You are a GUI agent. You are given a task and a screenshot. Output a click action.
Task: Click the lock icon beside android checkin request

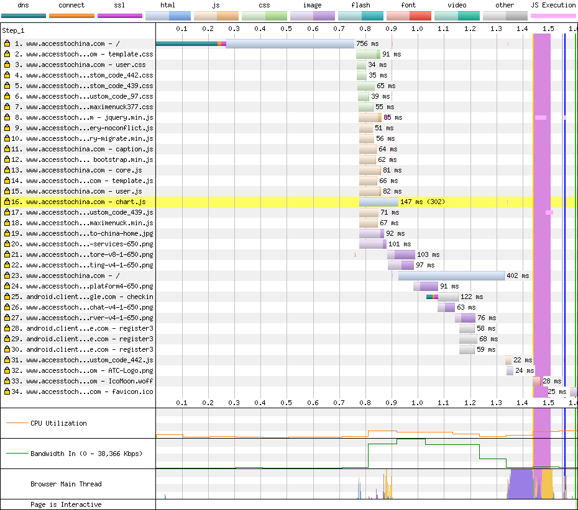(x=7, y=297)
